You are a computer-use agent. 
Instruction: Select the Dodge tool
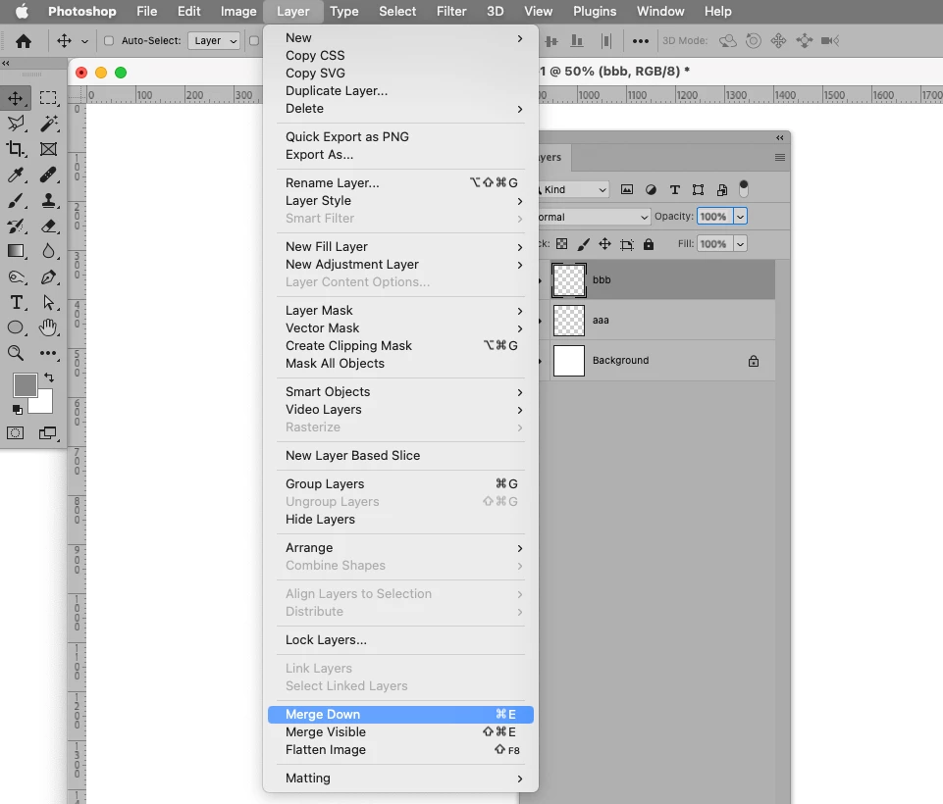(17, 277)
